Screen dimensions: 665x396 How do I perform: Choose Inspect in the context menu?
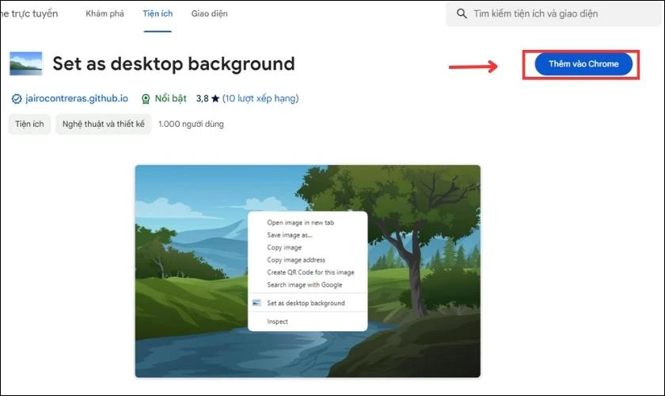pos(277,322)
